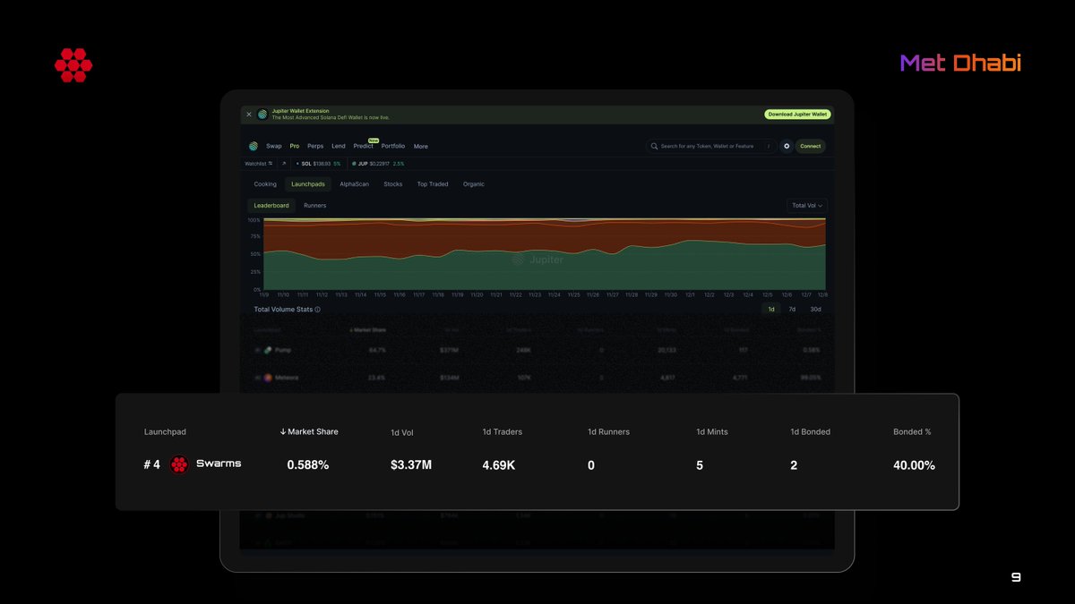Click the Connect wallet button
The image size is (1075, 604).
coord(810,146)
